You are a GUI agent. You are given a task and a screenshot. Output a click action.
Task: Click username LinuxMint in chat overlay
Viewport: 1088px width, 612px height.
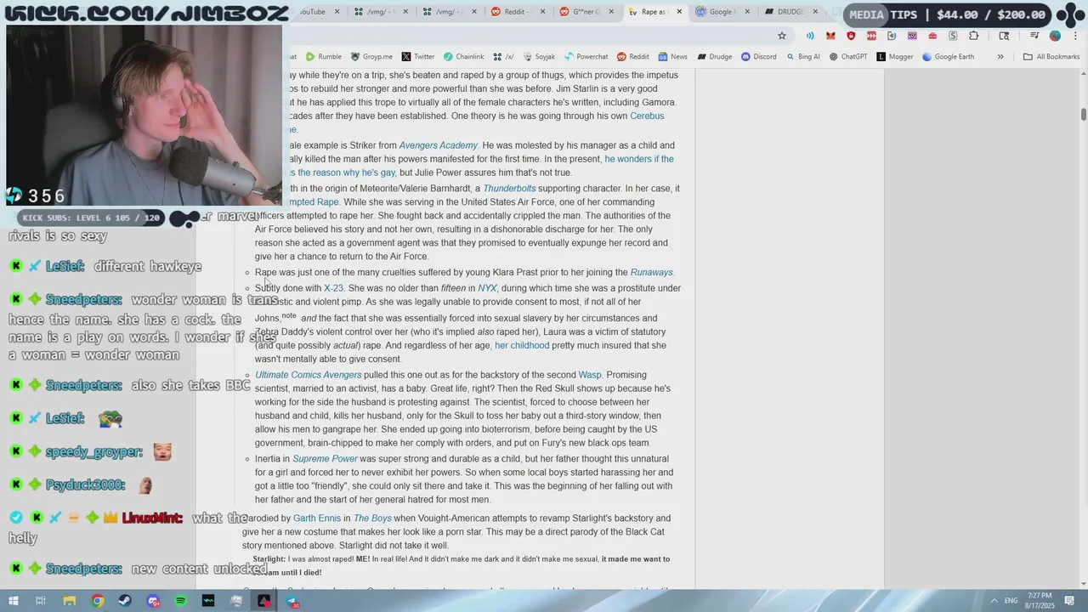[152, 518]
